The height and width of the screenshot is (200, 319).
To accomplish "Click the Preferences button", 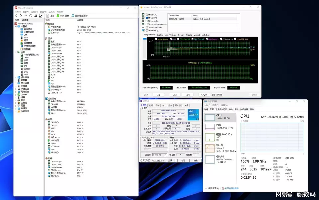I will pyautogui.click(x=217, y=95).
